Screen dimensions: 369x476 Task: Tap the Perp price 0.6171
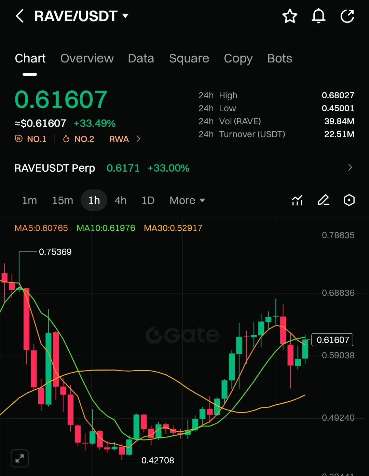pos(123,168)
